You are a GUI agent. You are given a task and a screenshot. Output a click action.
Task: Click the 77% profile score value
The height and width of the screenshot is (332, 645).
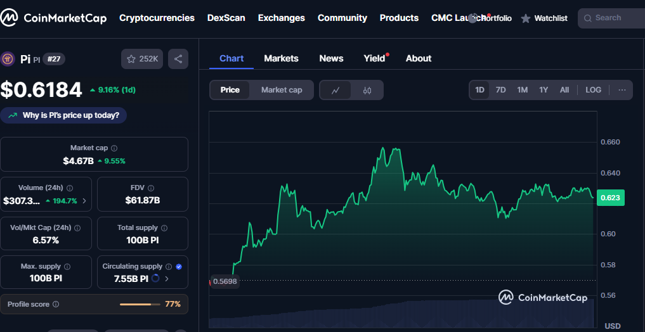tap(173, 305)
